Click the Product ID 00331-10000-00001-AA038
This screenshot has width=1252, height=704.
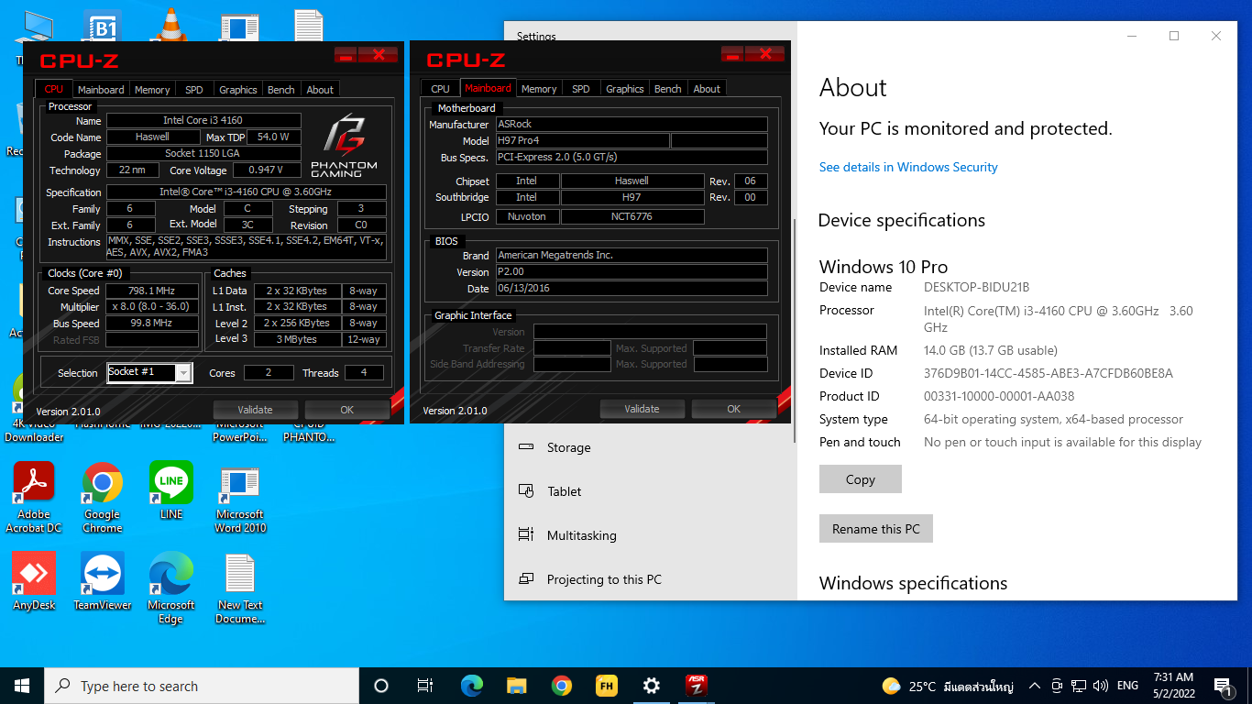(x=999, y=396)
